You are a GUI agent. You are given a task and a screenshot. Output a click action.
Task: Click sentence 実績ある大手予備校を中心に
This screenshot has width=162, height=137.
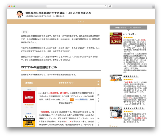tap(49, 75)
